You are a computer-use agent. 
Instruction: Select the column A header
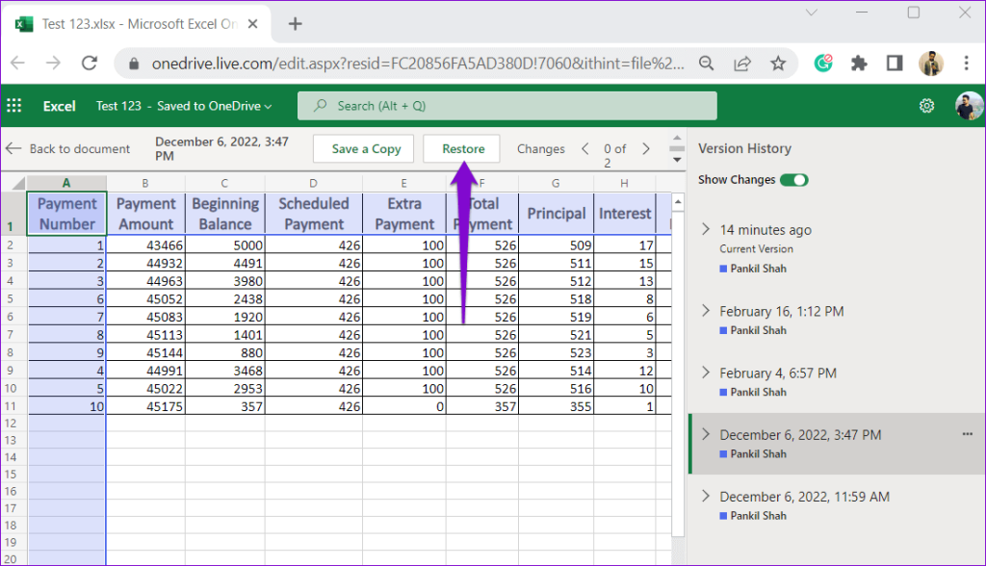tap(65, 183)
